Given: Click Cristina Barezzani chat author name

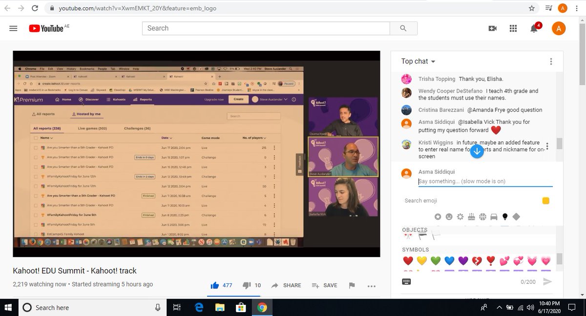Looking at the screenshot, I should coord(441,110).
